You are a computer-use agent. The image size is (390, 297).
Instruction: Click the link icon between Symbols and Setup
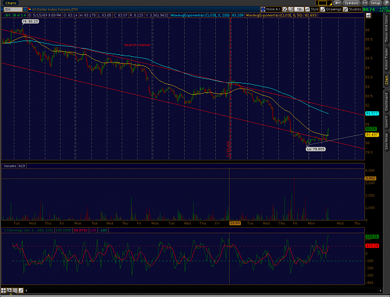coord(364,3)
